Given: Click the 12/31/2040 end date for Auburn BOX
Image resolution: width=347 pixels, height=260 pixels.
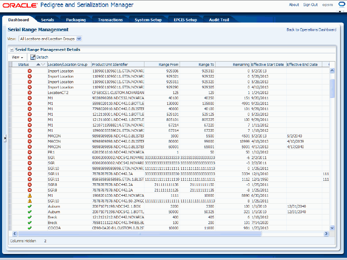Looking at the screenshot, I should tap(297, 206).
